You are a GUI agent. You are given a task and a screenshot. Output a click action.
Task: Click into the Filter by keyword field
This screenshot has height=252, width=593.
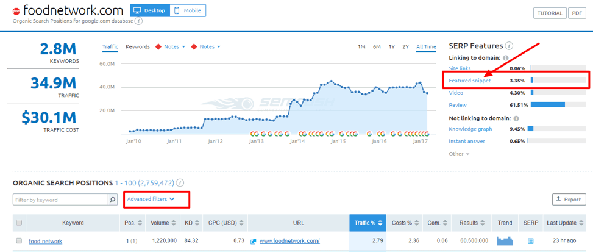(60, 200)
